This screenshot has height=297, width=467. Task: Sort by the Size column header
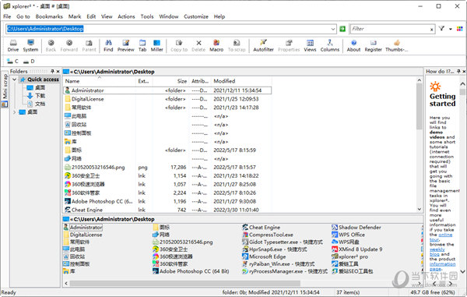[171, 81]
